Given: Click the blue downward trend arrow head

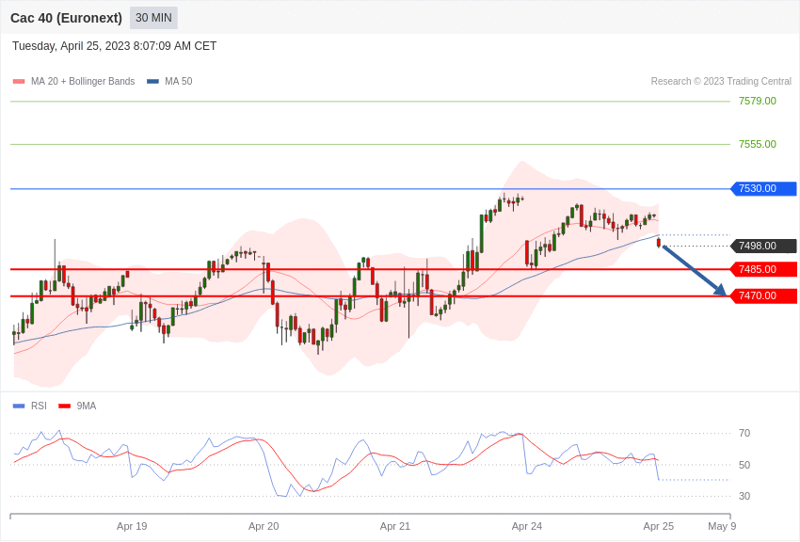Looking at the screenshot, I should pos(721,291).
